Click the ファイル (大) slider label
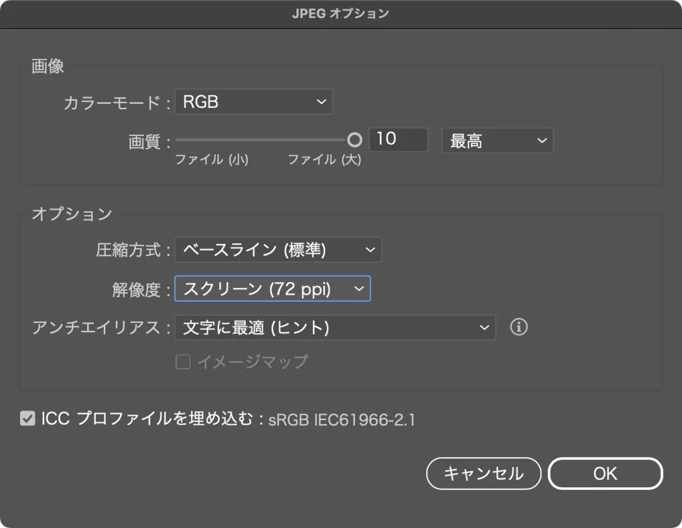 pos(324,159)
